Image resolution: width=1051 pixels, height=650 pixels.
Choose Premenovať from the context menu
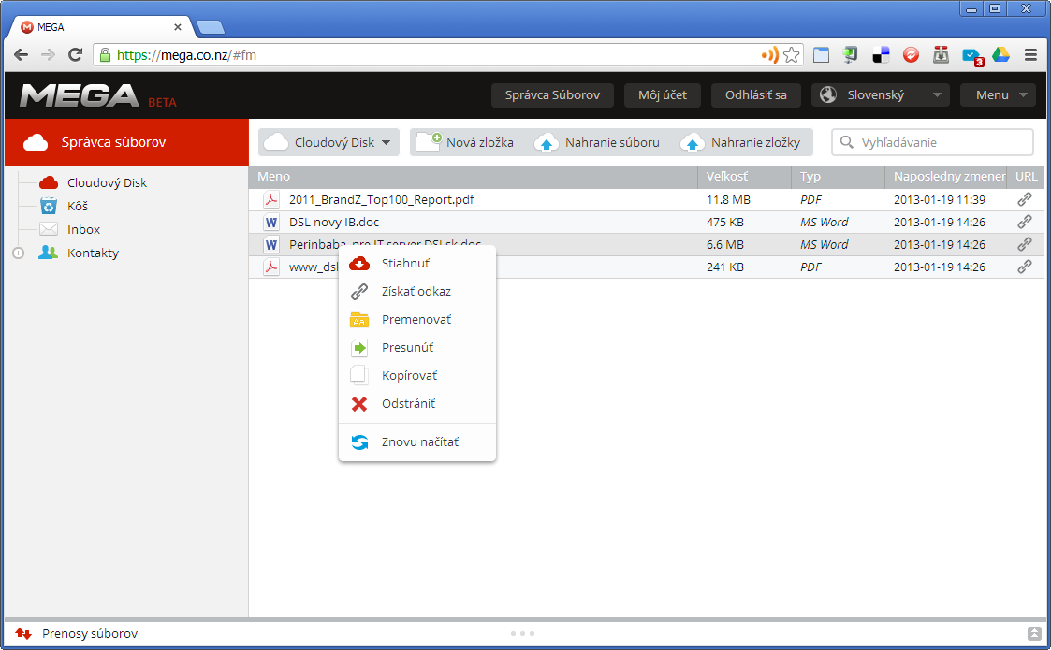tap(416, 320)
